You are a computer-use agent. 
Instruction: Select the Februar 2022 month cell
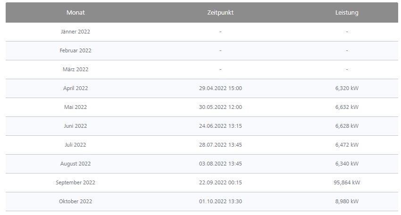click(75, 50)
